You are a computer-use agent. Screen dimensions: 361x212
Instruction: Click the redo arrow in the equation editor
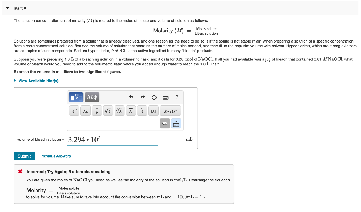tap(142, 97)
